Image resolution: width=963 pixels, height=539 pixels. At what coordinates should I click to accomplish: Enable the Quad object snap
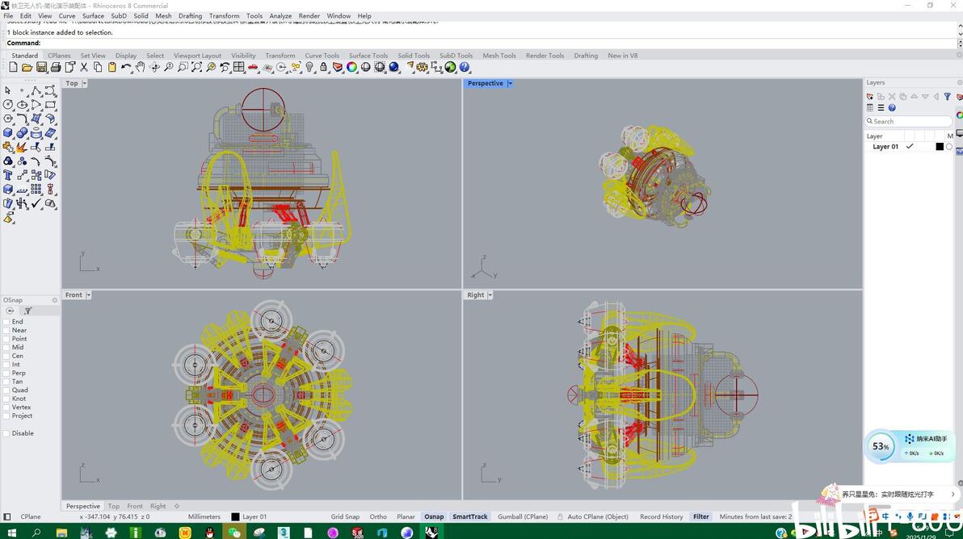point(6,390)
